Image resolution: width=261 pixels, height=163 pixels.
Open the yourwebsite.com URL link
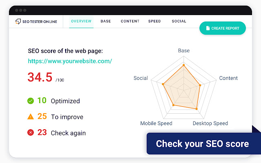(x=70, y=61)
